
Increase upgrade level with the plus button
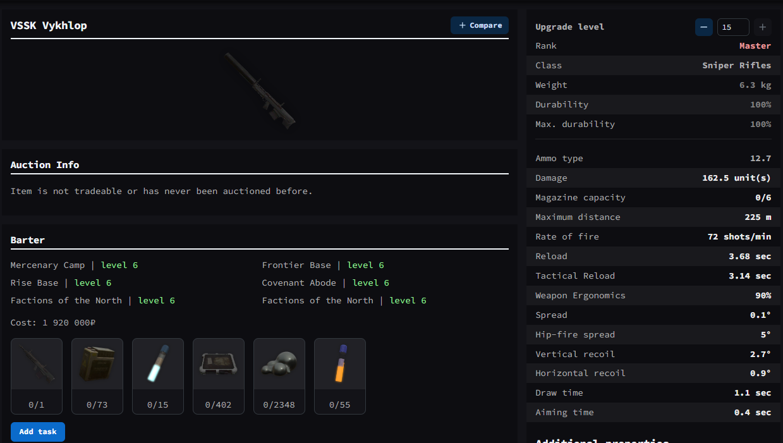tap(763, 27)
